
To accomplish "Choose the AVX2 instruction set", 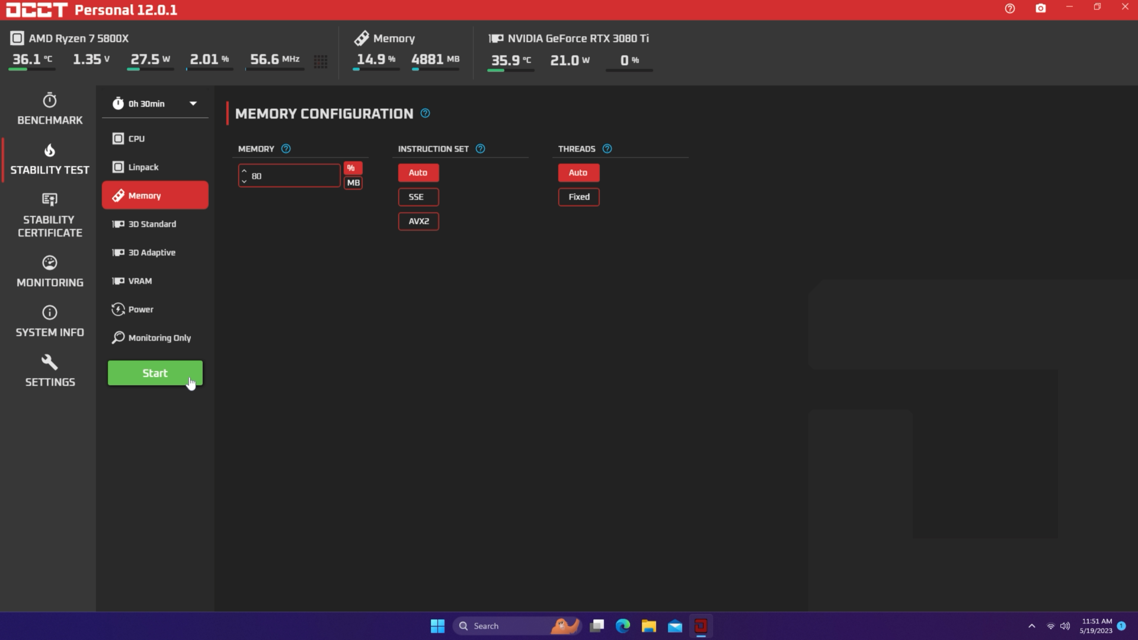I will click(418, 221).
